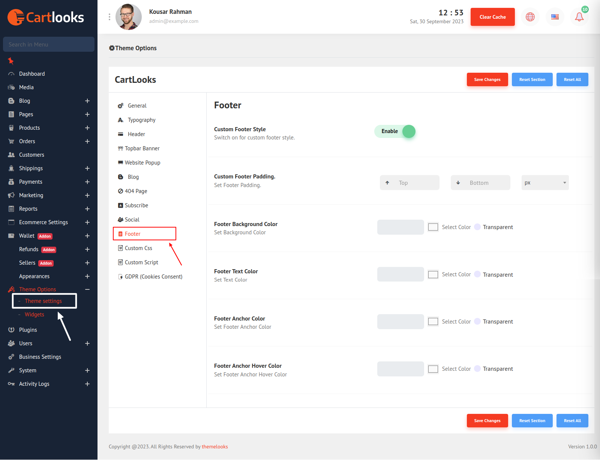Disable the Custom Footer Style toggle
600x460 pixels.
[395, 132]
